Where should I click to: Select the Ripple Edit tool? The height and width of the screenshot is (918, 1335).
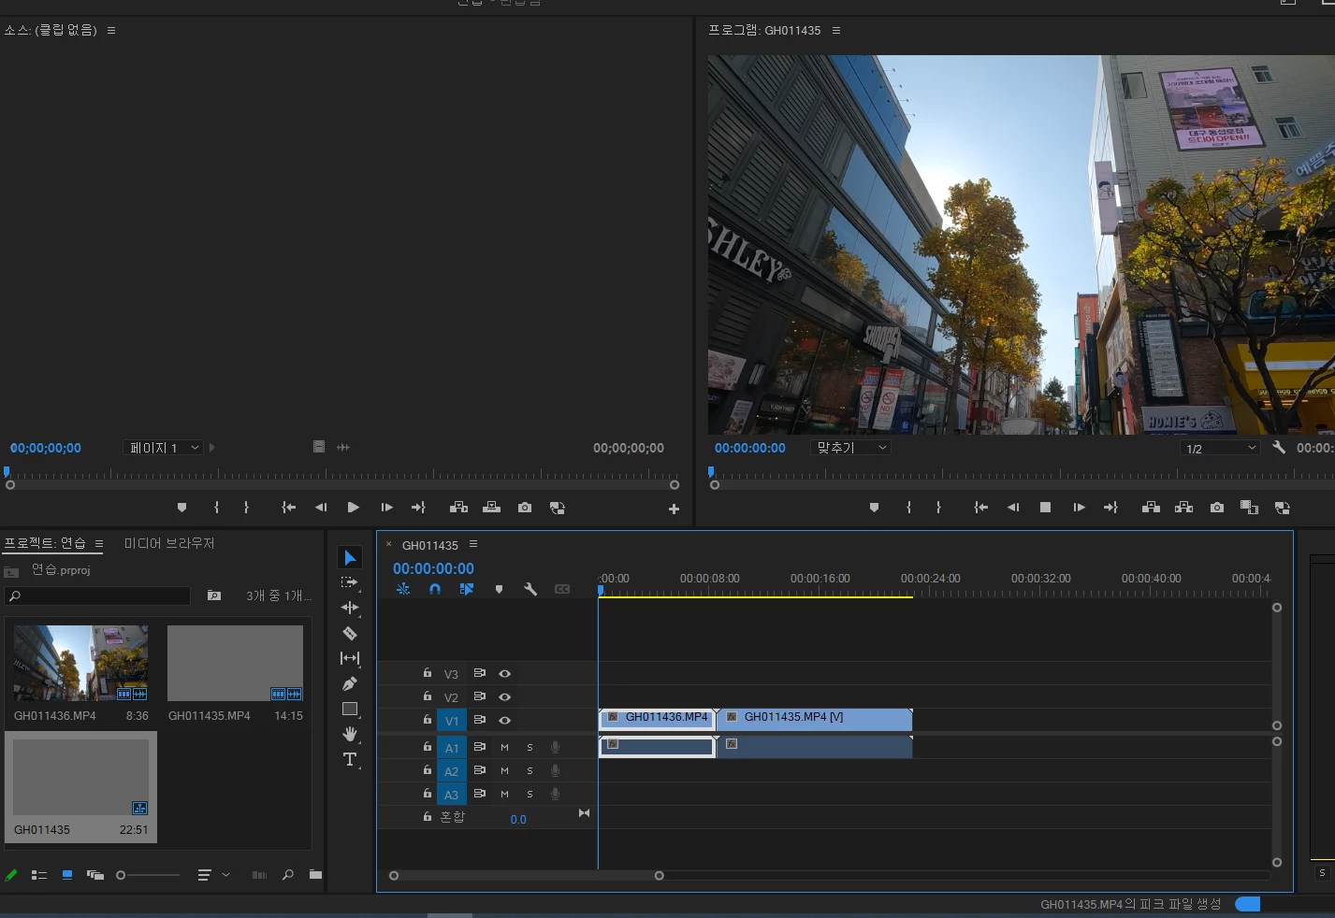[350, 608]
